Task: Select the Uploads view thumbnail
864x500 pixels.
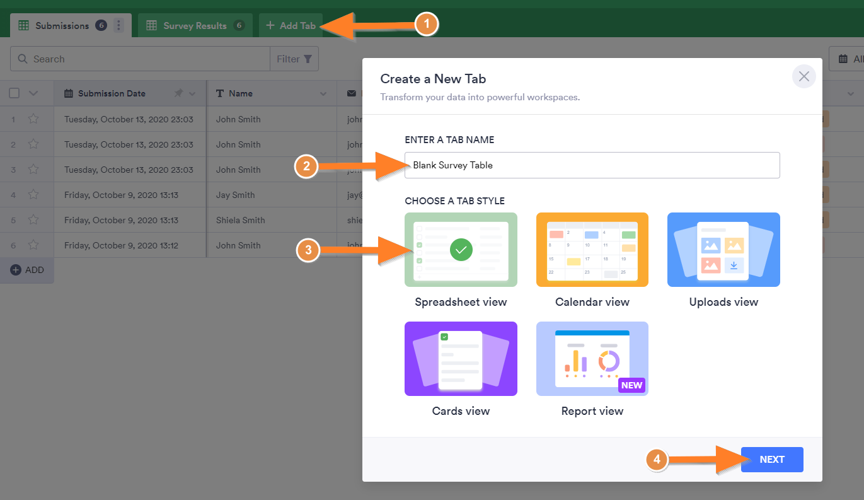Action: coord(723,250)
